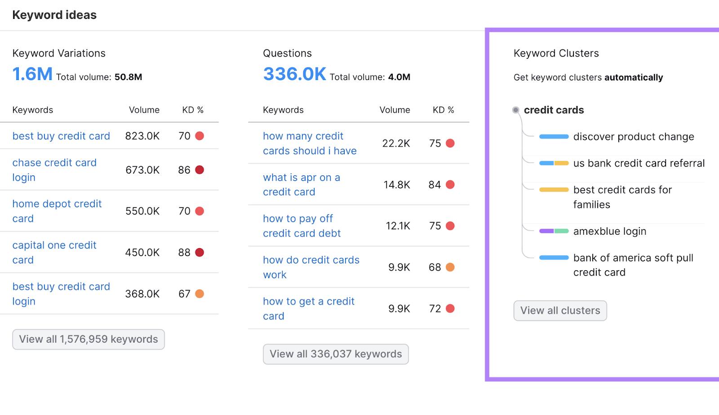The width and height of the screenshot is (719, 415).
Task: Click the "Keyword ideas" heading
Action: pyautogui.click(x=54, y=14)
